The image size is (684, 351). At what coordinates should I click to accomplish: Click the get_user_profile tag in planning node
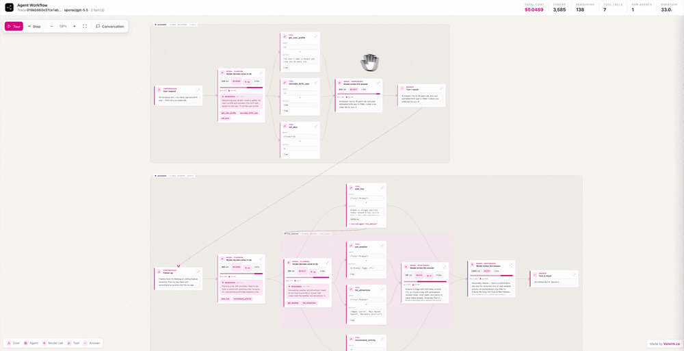(228, 113)
